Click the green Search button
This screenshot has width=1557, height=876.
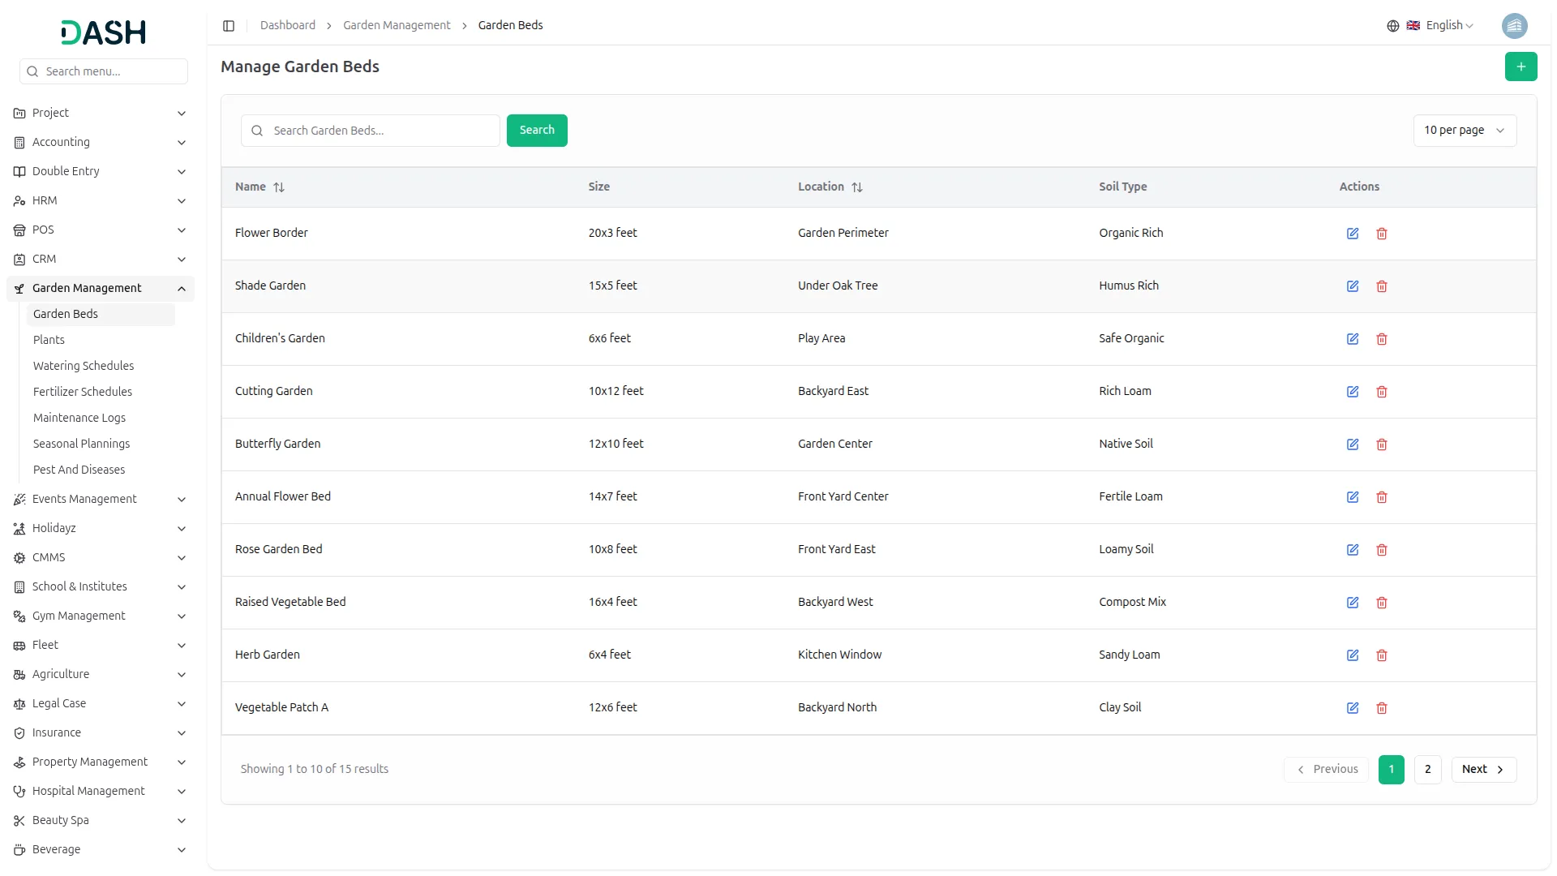click(x=536, y=131)
